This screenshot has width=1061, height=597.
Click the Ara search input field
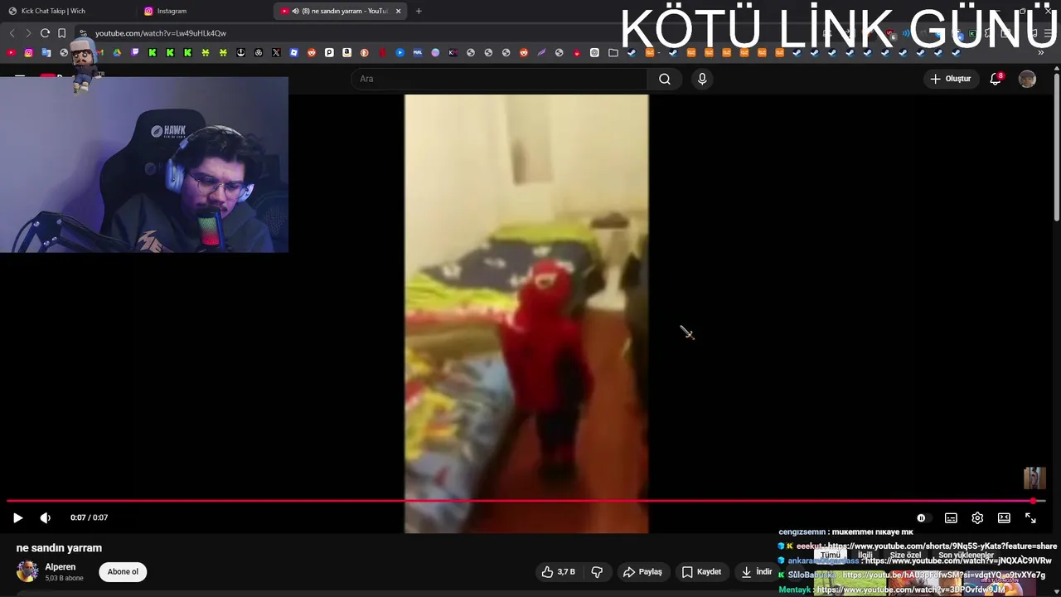pyautogui.click(x=501, y=79)
